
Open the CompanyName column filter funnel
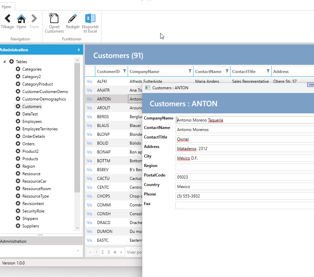click(190, 71)
